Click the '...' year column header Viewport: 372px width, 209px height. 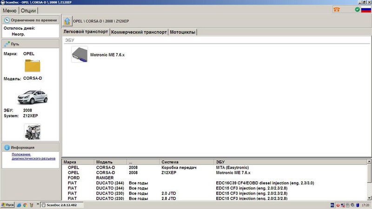(x=143, y=162)
